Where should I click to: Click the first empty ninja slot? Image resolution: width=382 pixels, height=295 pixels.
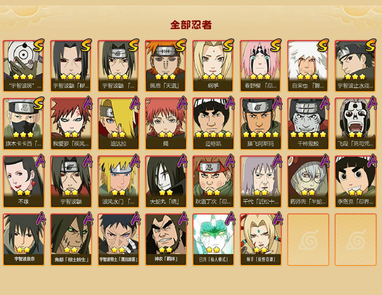(x=308, y=240)
